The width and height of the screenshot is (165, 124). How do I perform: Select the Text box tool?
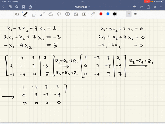point(84,14)
